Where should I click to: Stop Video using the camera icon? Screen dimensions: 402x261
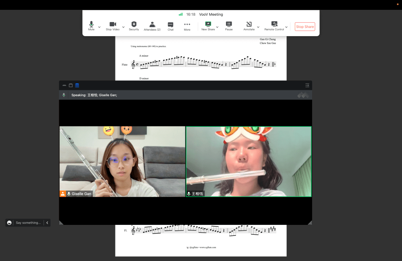(x=113, y=26)
